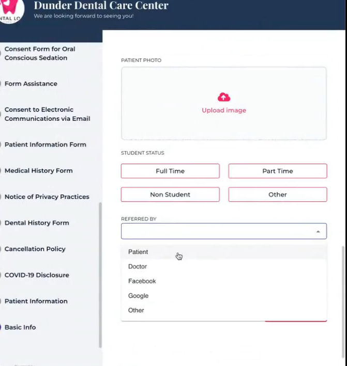347x366 pixels.
Task: Click the sidebar vertical scrollbar
Action: [x=100, y=274]
